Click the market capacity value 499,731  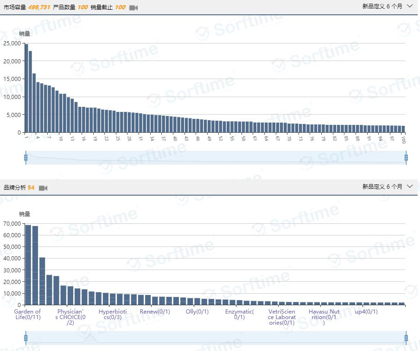point(39,7)
